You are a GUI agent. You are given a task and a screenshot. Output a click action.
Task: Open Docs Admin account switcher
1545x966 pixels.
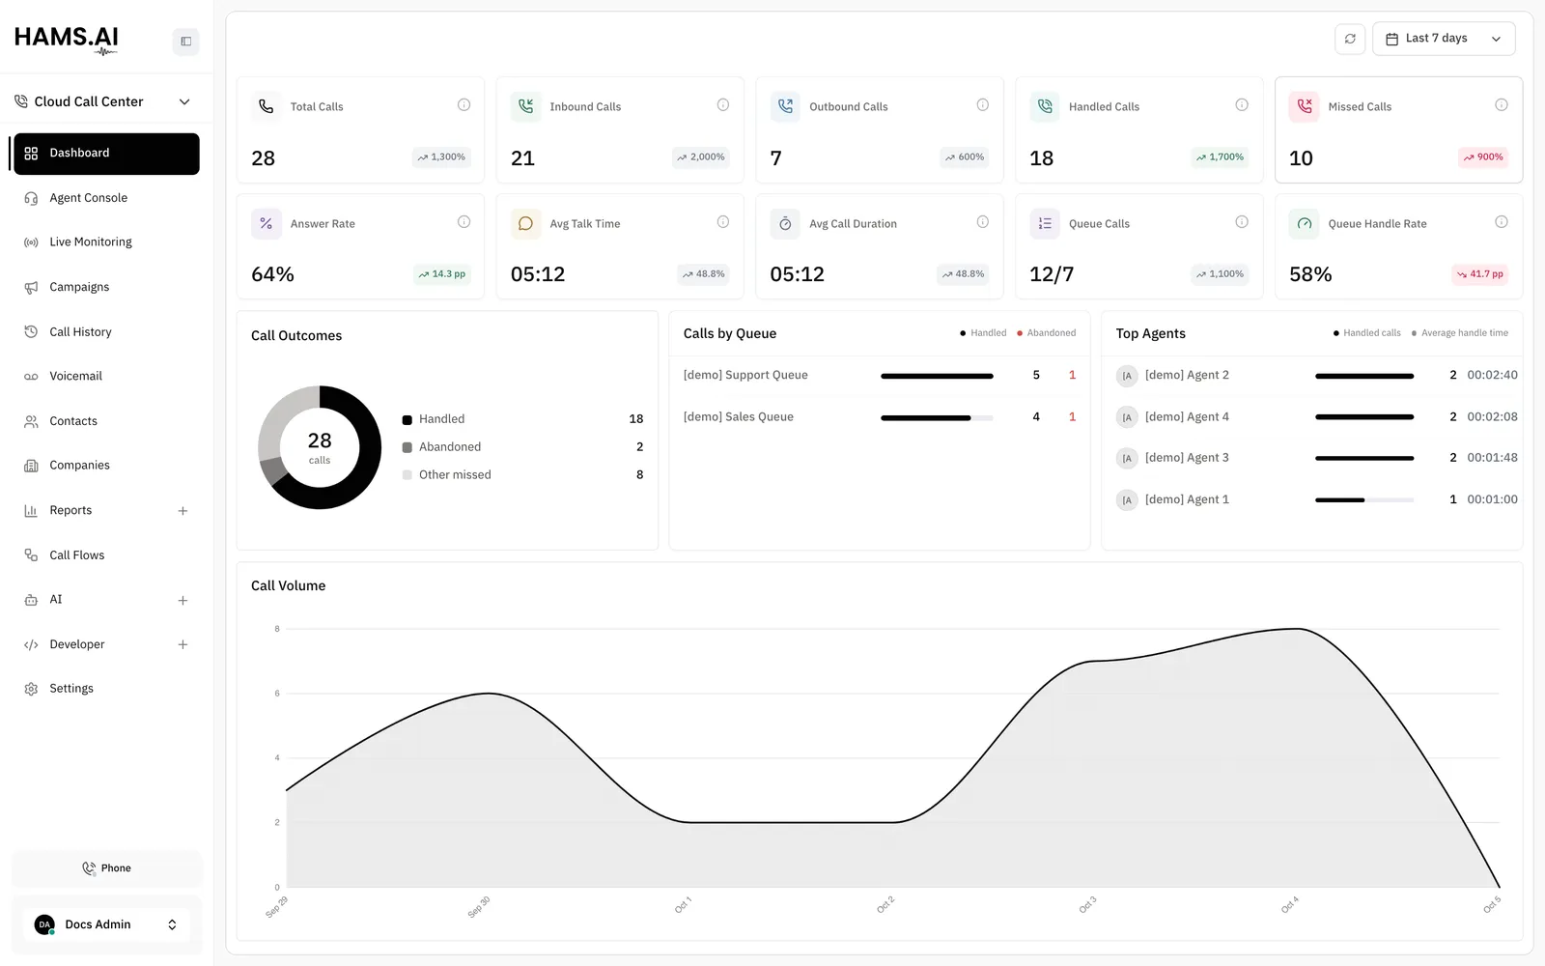[106, 924]
